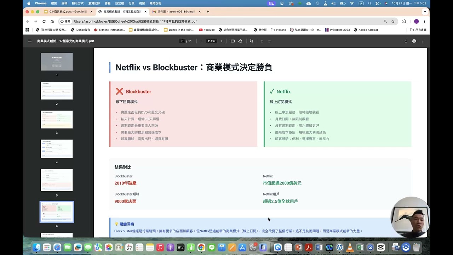453x255 pixels.
Task: Select page 5 thumbnail in sidebar
Action: tap(57, 180)
